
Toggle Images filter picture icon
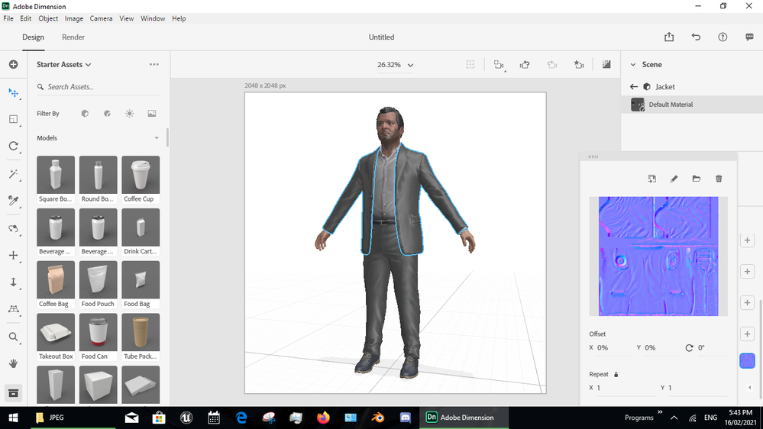pyautogui.click(x=152, y=113)
